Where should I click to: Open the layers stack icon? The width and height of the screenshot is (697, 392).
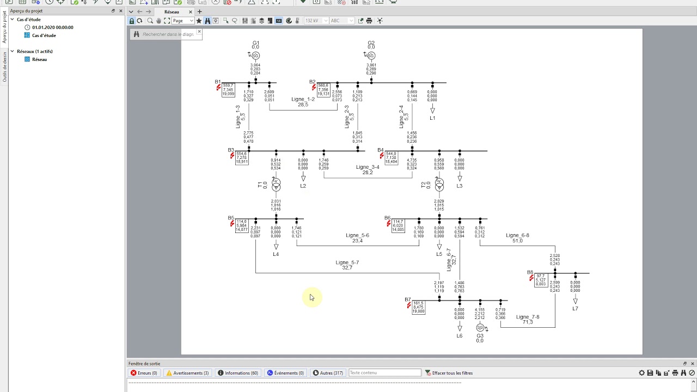[x=261, y=21]
